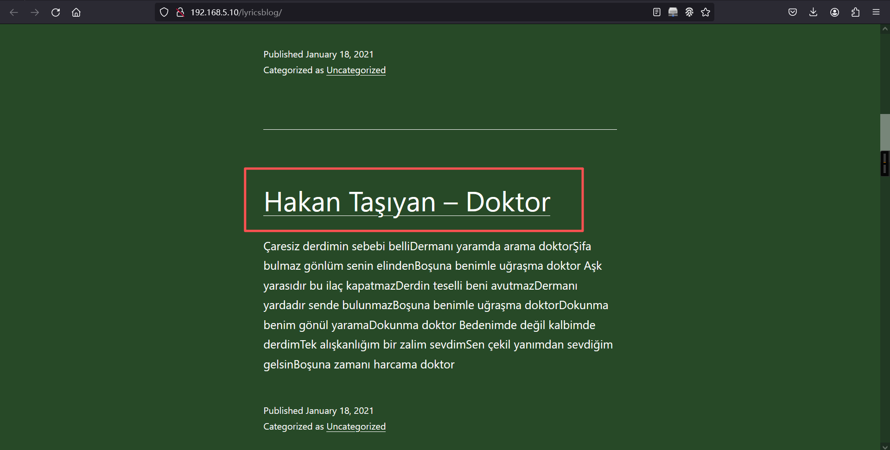The image size is (890, 450).
Task: Open the Downloads panel
Action: tap(814, 13)
